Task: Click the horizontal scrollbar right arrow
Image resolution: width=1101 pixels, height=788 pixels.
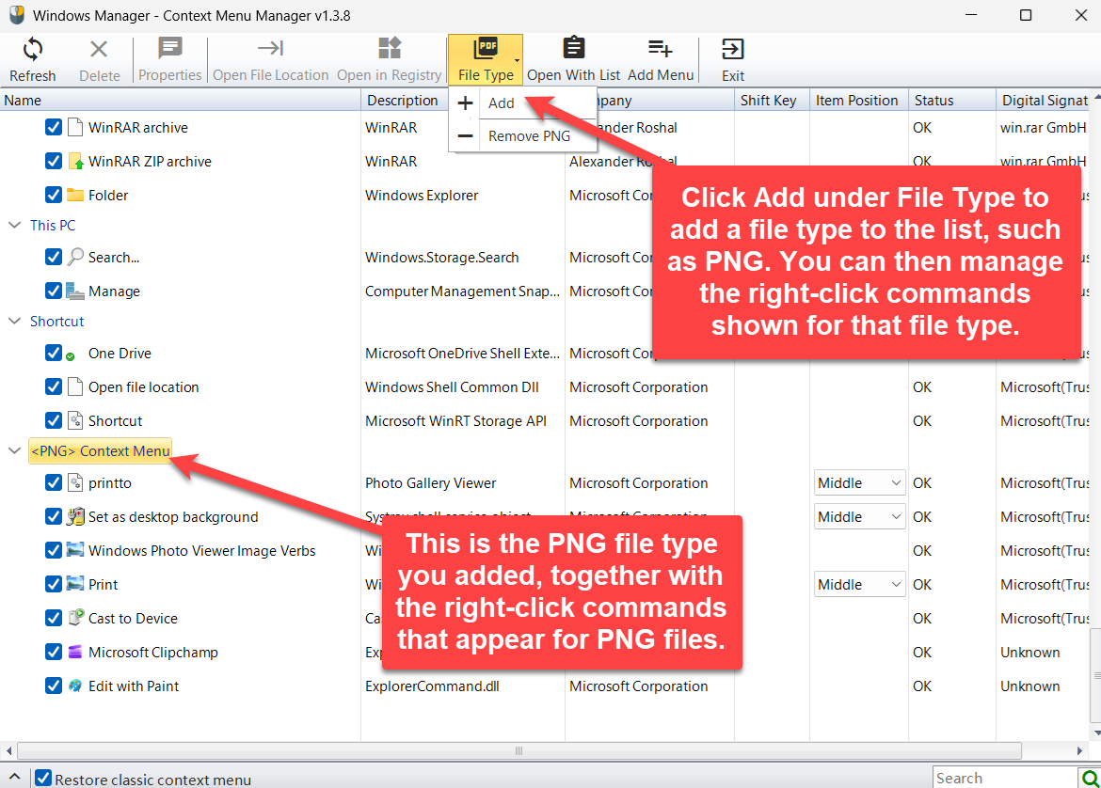Action: (1080, 750)
